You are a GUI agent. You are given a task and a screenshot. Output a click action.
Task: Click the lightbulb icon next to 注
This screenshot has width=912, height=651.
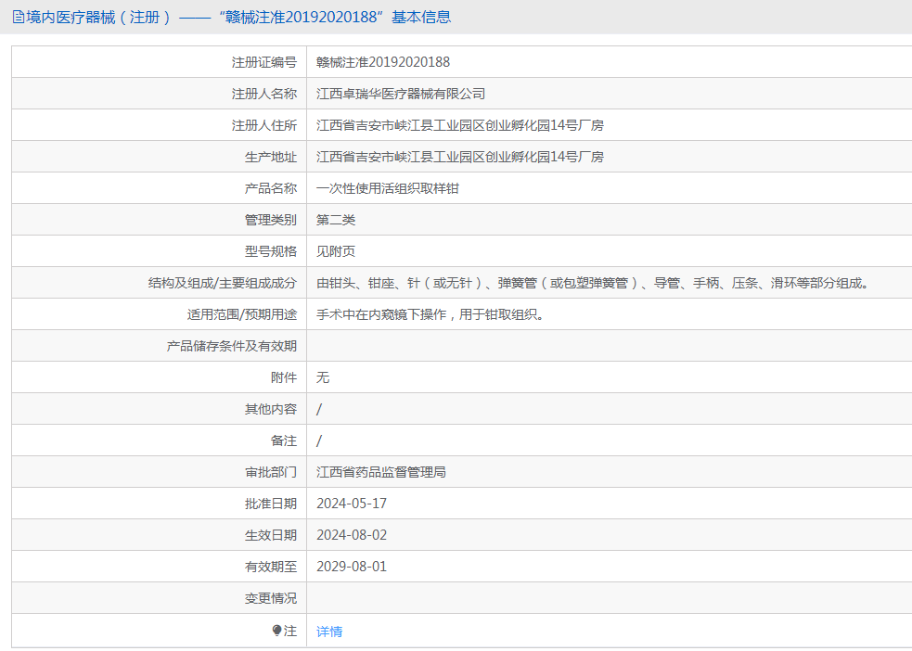(276, 631)
